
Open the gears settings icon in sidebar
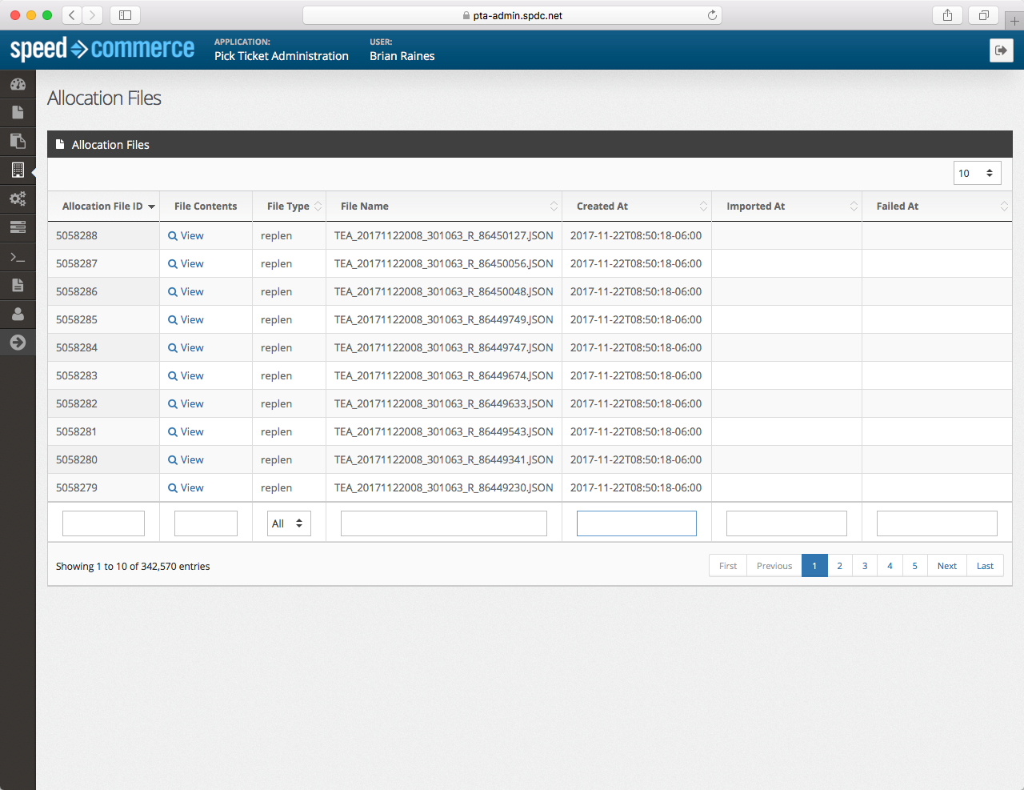point(18,199)
